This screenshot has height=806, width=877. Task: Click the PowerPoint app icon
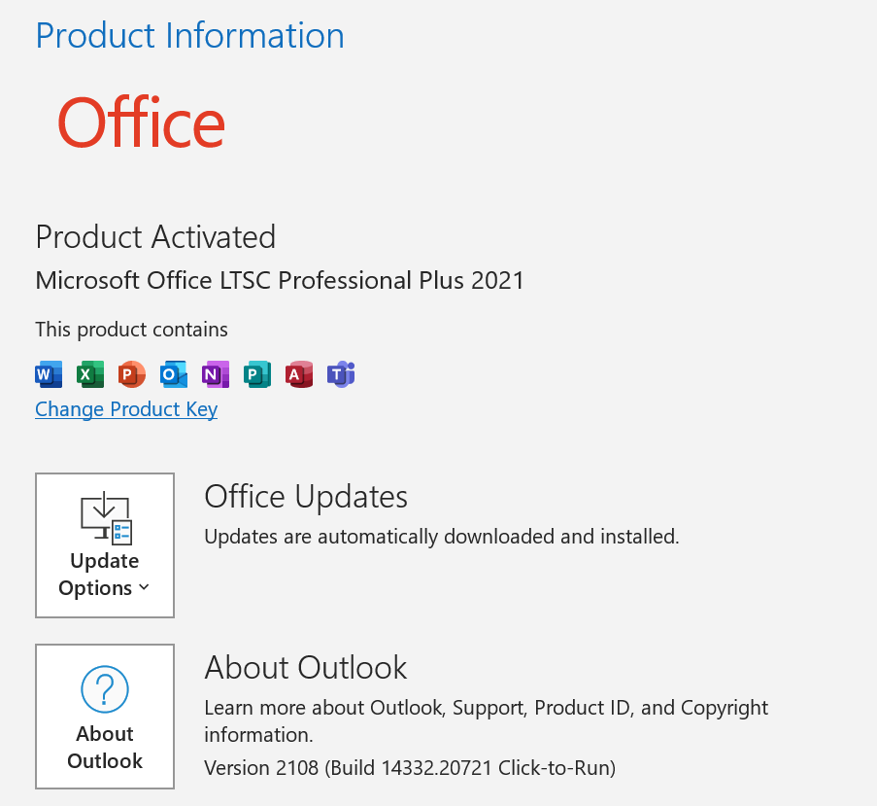(x=132, y=374)
